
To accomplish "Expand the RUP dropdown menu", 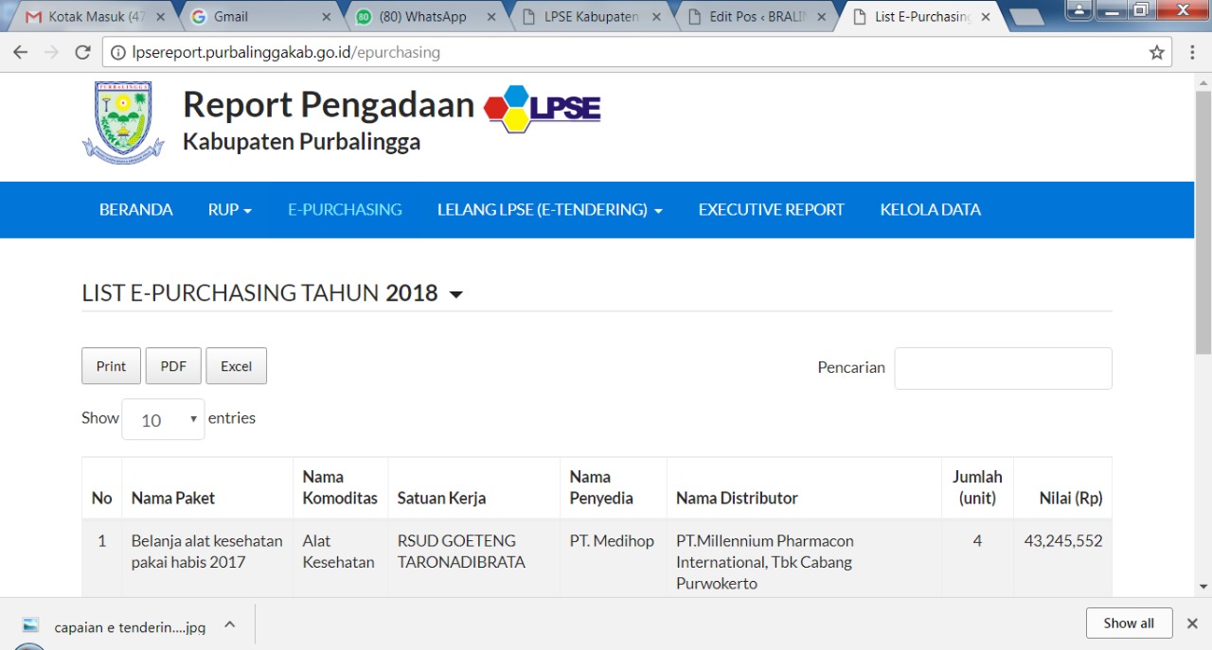I will (x=230, y=210).
